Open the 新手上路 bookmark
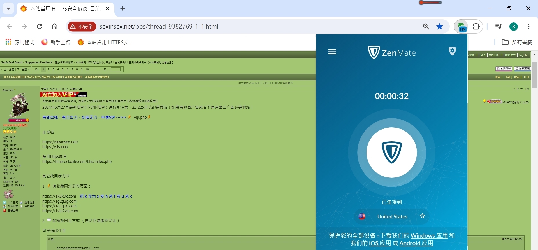Image resolution: width=538 pixels, height=250 pixels. [56, 42]
